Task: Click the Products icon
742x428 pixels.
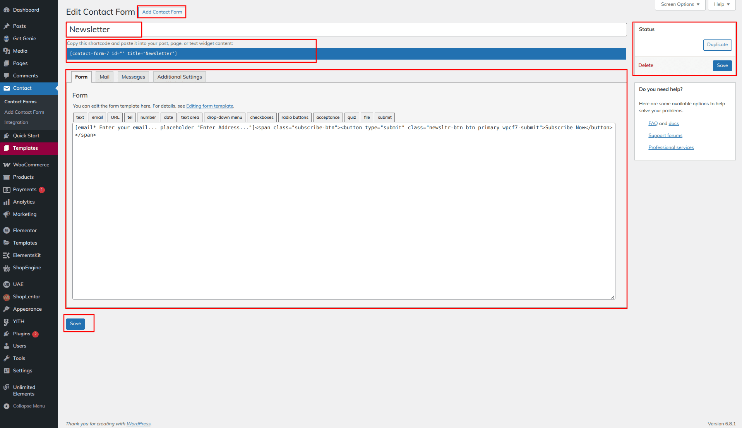Action: coord(7,177)
